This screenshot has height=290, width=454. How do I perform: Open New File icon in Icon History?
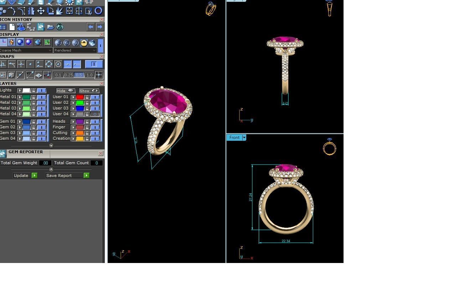(x=12, y=27)
